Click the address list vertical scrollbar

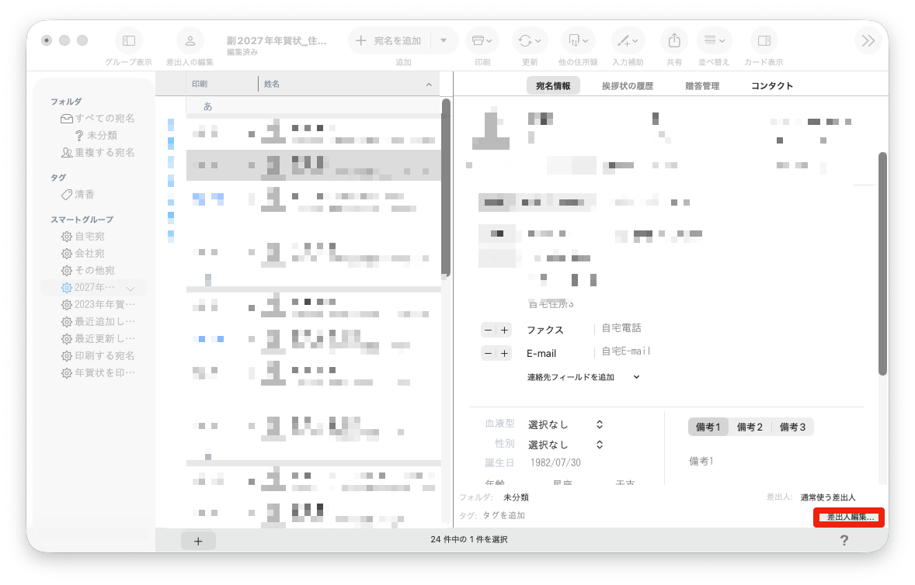446,188
